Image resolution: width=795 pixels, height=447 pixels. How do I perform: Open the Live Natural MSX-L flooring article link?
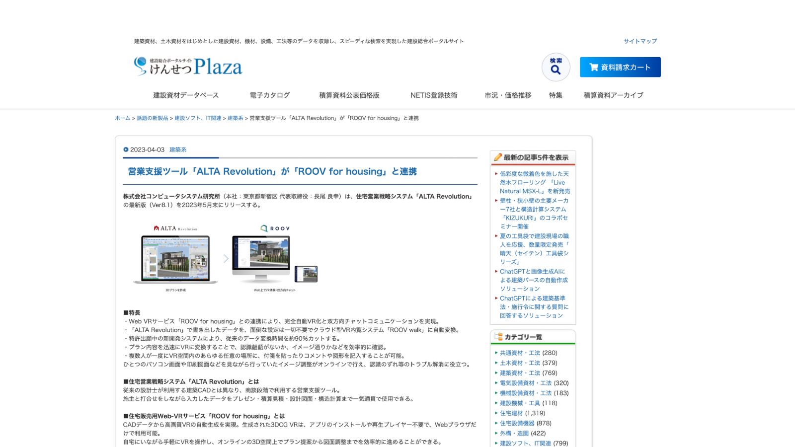535,182
